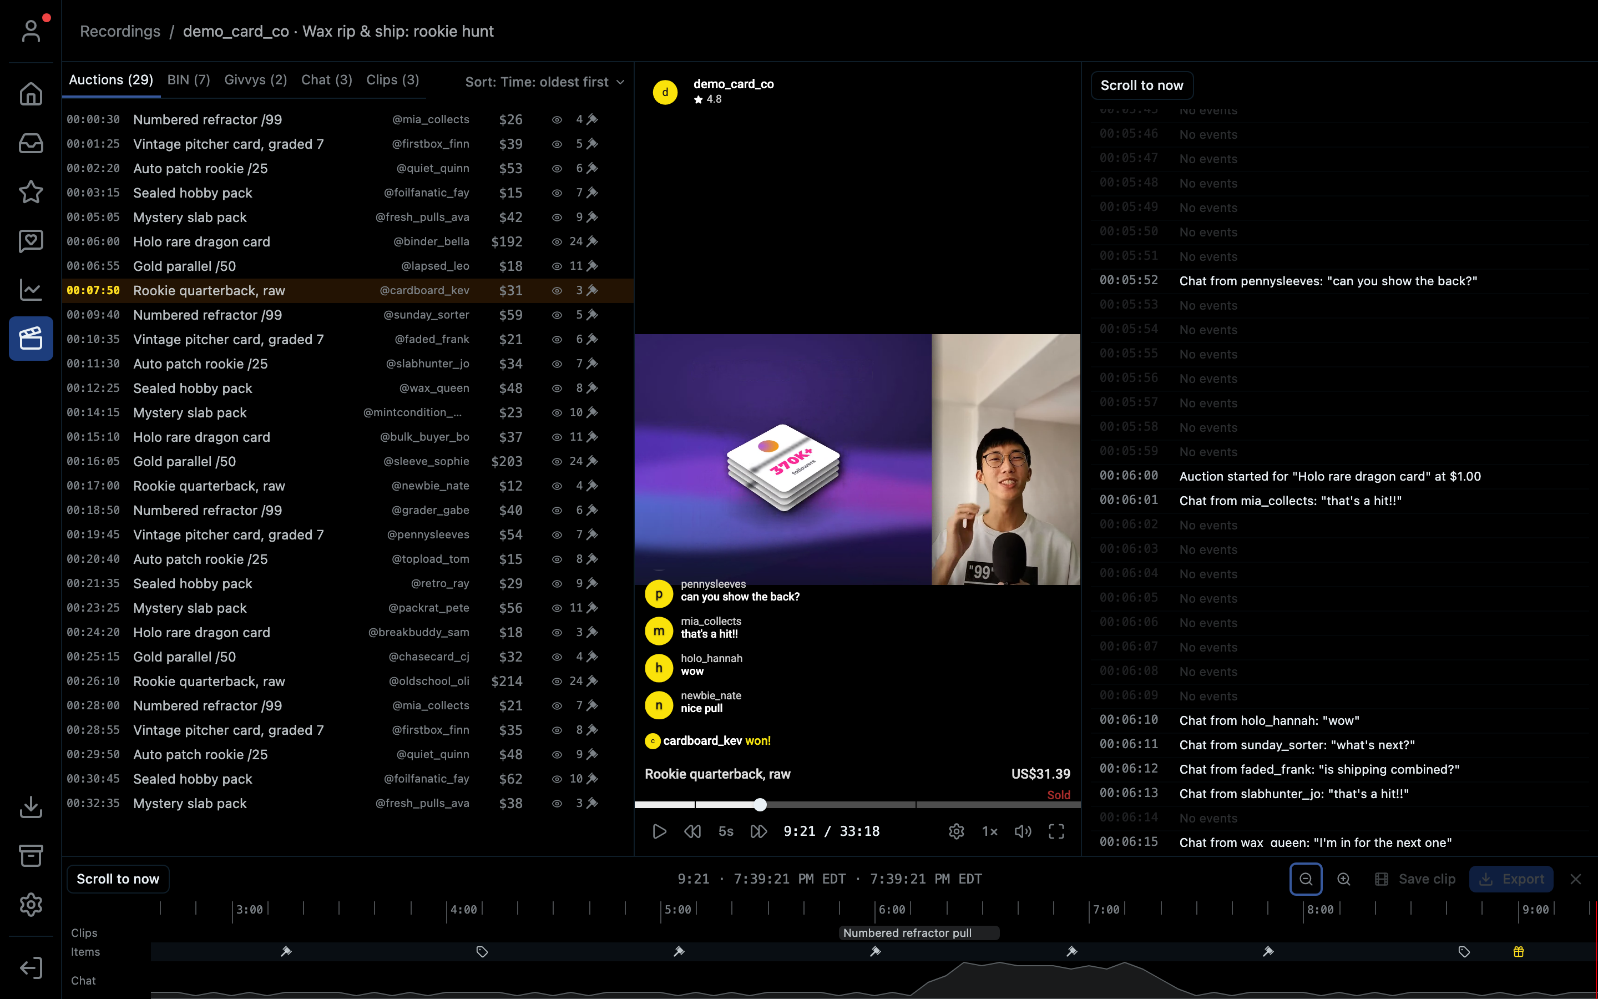Click Scroll to now above the timeline
Image resolution: width=1598 pixels, height=999 pixels.
[x=118, y=879]
